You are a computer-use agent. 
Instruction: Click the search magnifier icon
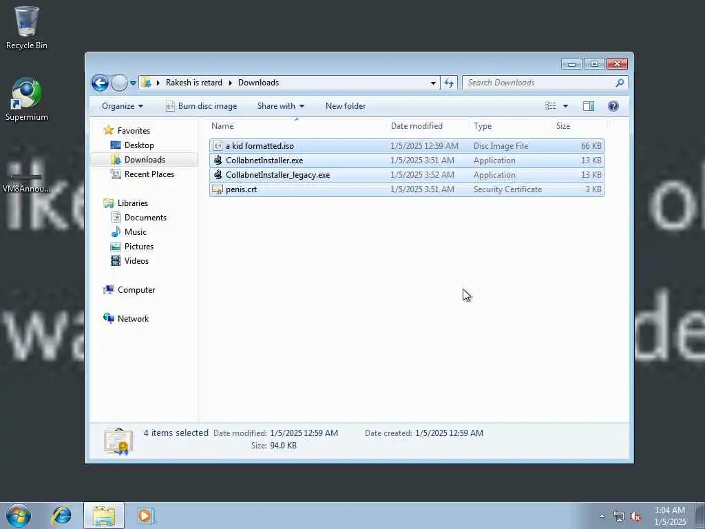620,83
